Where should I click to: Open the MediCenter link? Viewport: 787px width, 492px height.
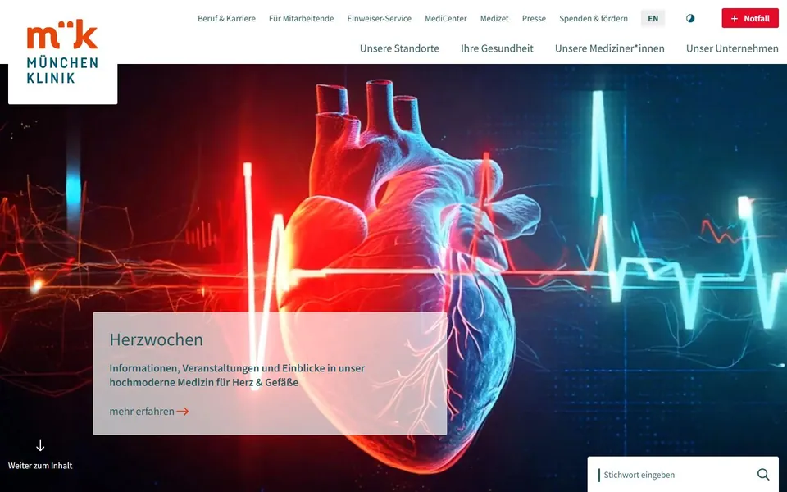click(446, 19)
